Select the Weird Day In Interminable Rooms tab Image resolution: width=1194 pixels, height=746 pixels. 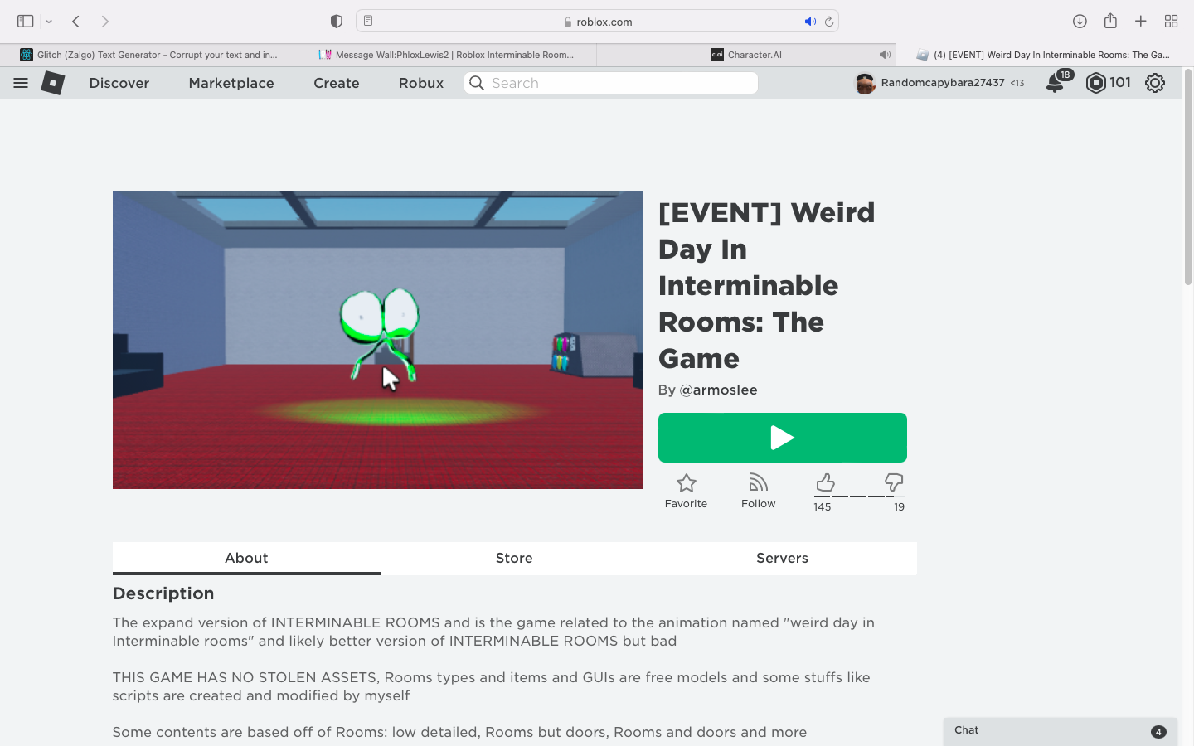[x=1045, y=55]
